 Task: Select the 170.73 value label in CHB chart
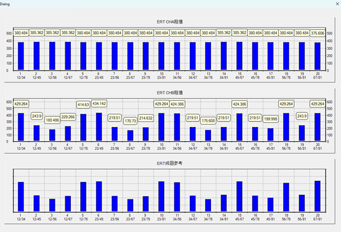(x=131, y=121)
